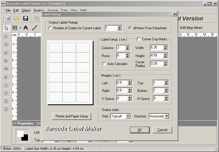Select the Text tool (A)
219x152 pixels.
pos(26,28)
